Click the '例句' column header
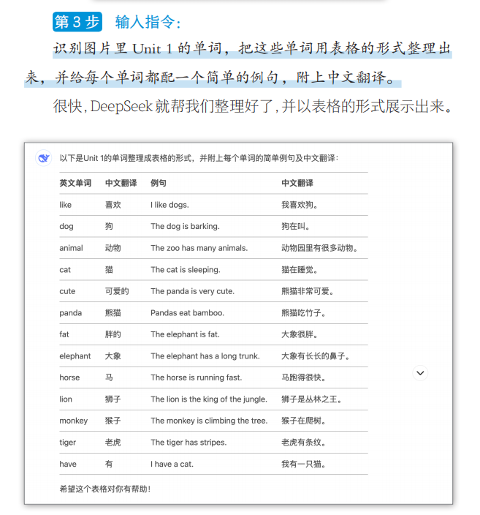The image size is (480, 515). coord(158,183)
